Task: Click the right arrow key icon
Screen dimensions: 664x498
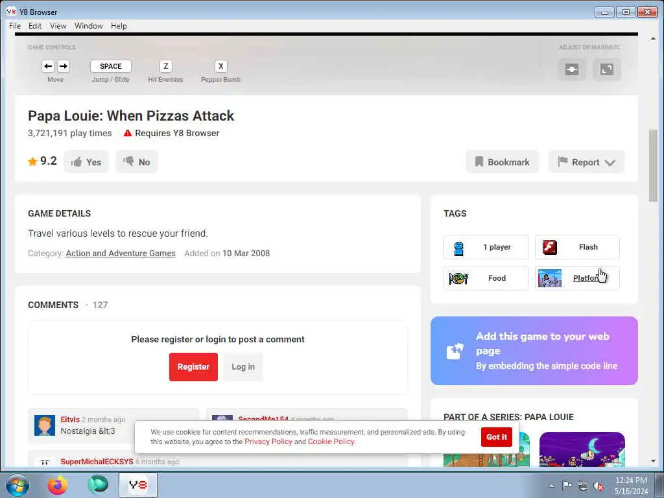Action: tap(63, 66)
